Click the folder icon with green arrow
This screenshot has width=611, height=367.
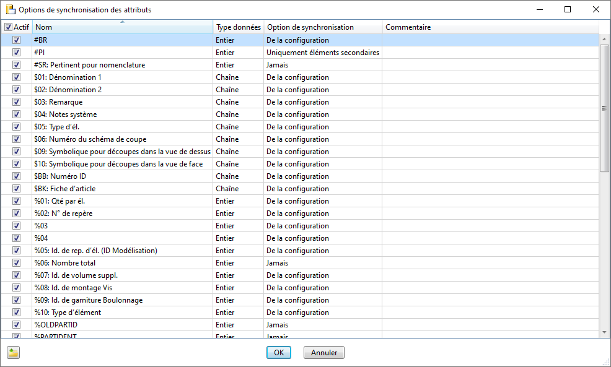[x=13, y=353]
